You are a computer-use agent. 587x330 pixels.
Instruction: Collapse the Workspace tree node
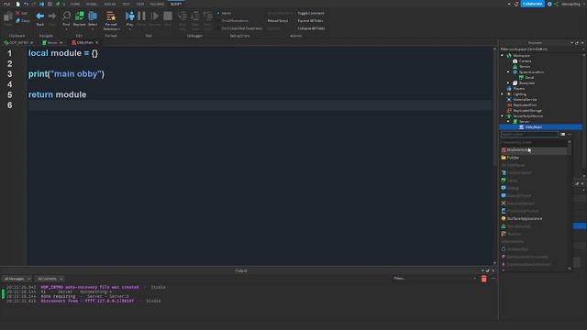[x=503, y=55]
